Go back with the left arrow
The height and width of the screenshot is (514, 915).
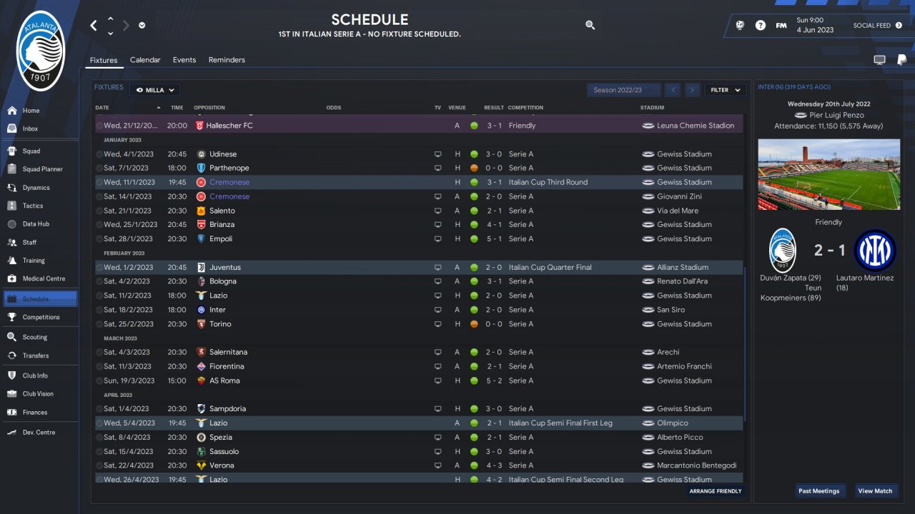click(94, 26)
